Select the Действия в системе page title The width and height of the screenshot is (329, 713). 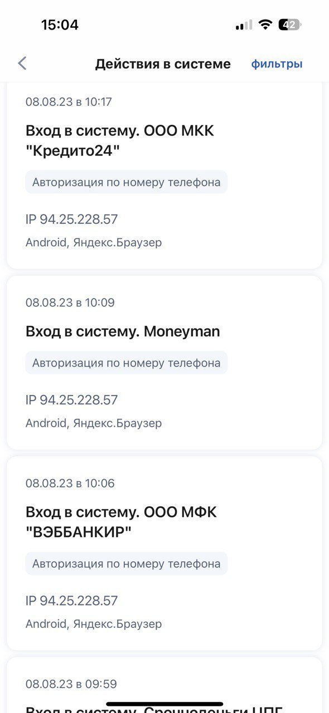click(x=163, y=64)
